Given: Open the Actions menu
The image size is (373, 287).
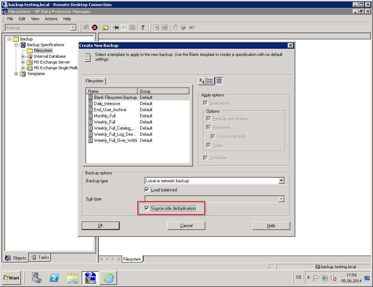Looking at the screenshot, I should [x=51, y=19].
